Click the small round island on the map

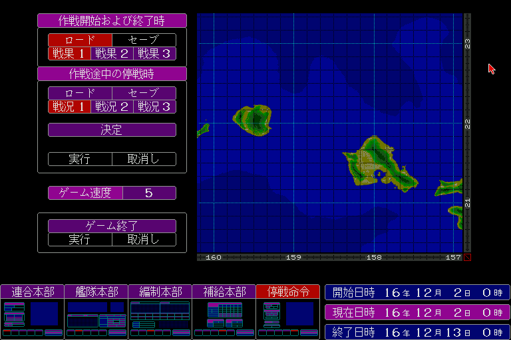click(253, 120)
